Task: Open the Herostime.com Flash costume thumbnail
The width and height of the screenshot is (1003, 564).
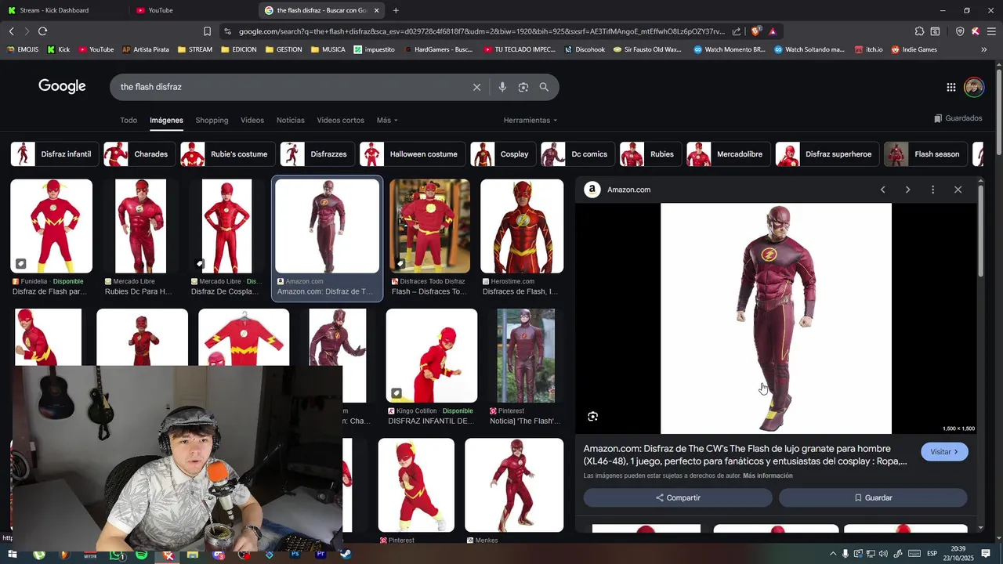Action: pyautogui.click(x=522, y=226)
